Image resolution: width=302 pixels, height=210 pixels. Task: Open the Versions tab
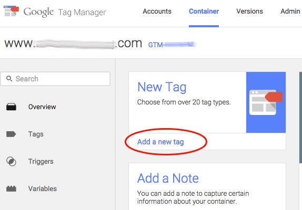[249, 12]
